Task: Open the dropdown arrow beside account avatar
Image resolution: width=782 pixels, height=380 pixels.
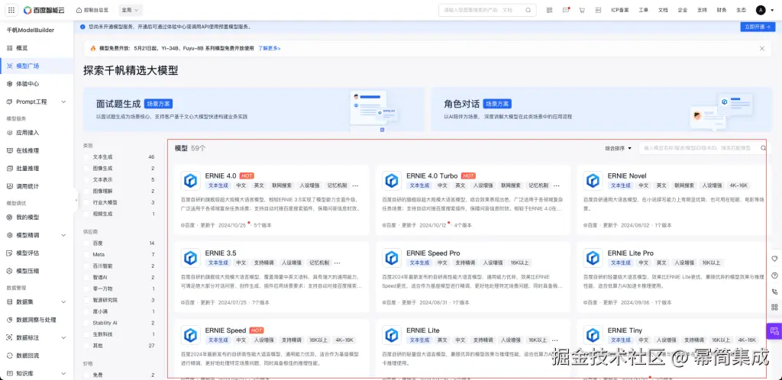Action: point(771,10)
